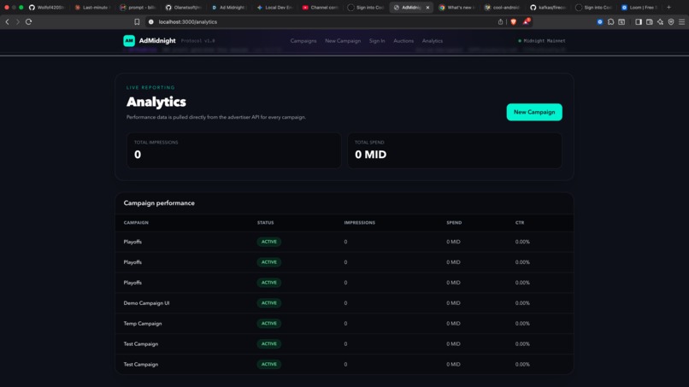Open New Campaign nav link
The height and width of the screenshot is (387, 689).
[x=343, y=41]
